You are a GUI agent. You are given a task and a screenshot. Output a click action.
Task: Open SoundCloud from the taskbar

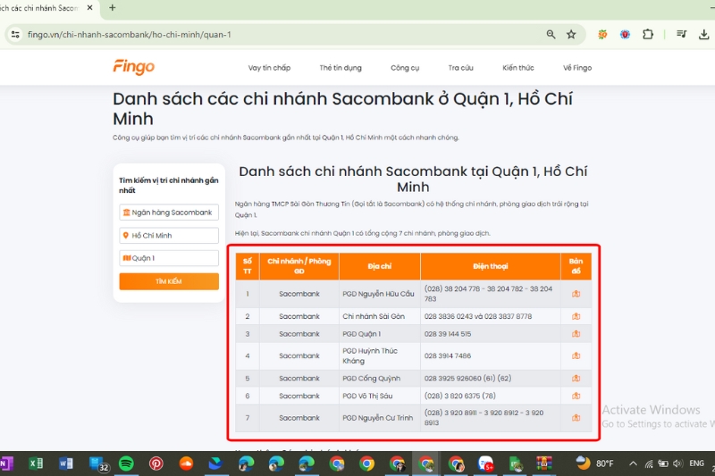point(186,463)
